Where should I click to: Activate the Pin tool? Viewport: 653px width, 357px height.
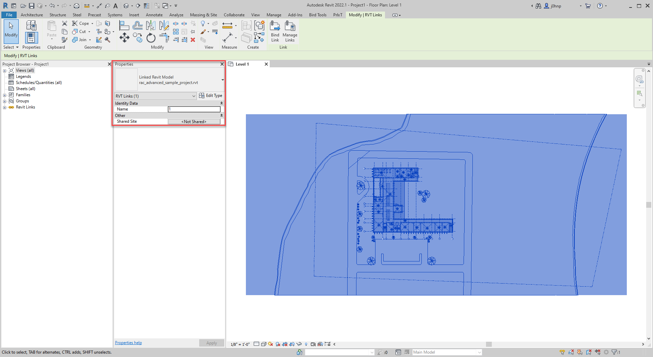pos(192,31)
